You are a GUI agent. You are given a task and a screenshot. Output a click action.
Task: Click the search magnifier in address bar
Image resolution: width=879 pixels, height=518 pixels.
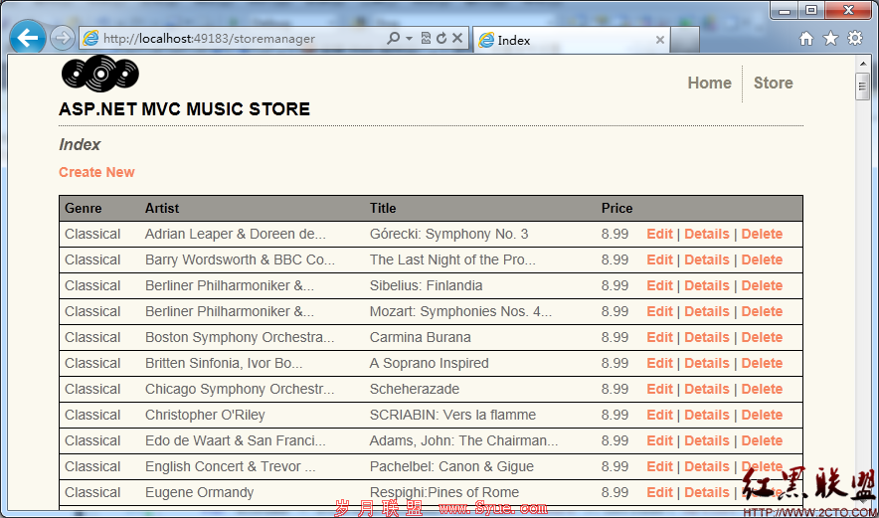pos(393,38)
